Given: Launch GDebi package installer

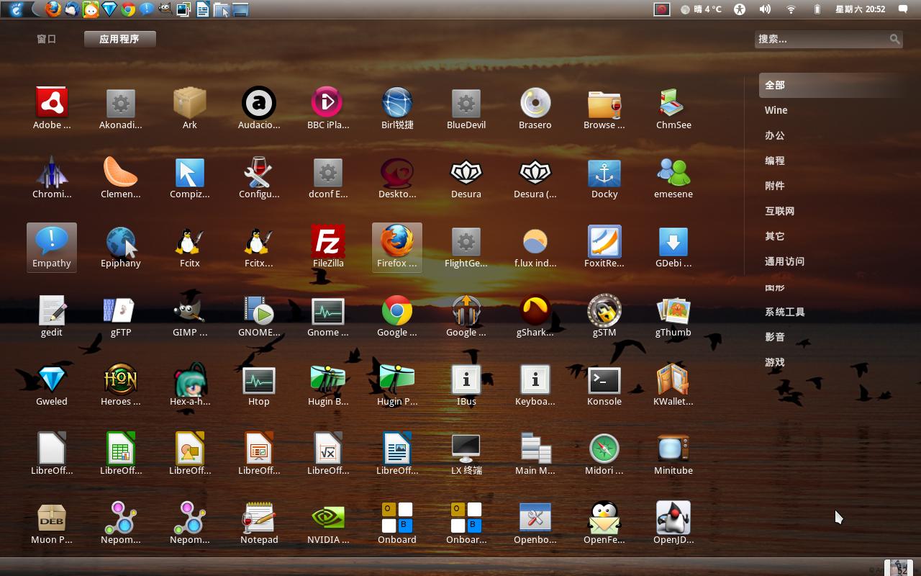Looking at the screenshot, I should click(673, 241).
